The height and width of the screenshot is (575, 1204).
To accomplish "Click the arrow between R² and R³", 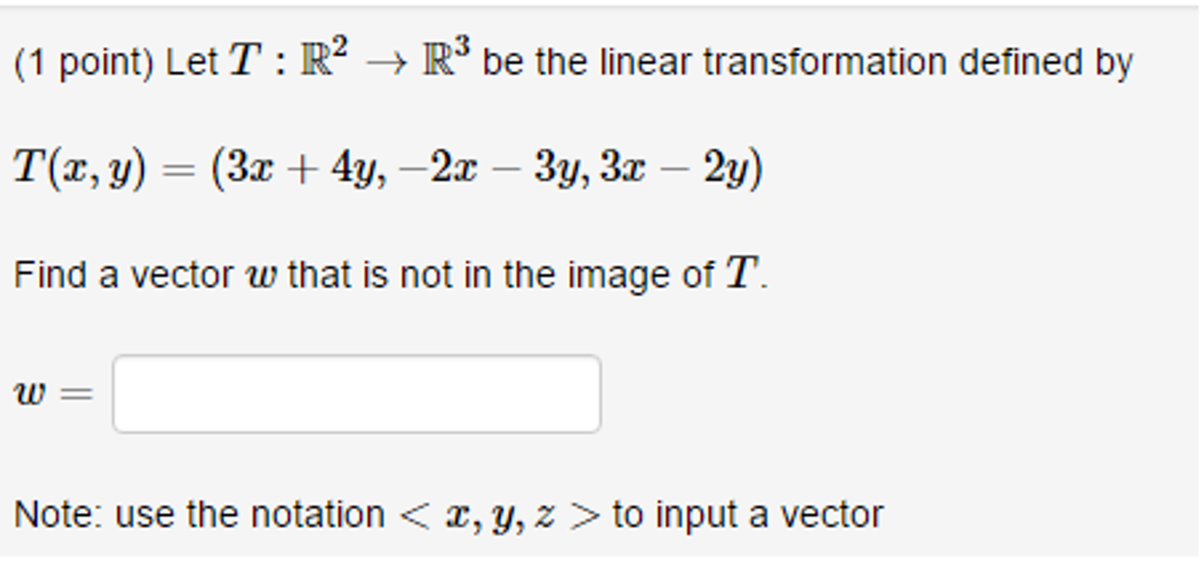I will tap(385, 62).
